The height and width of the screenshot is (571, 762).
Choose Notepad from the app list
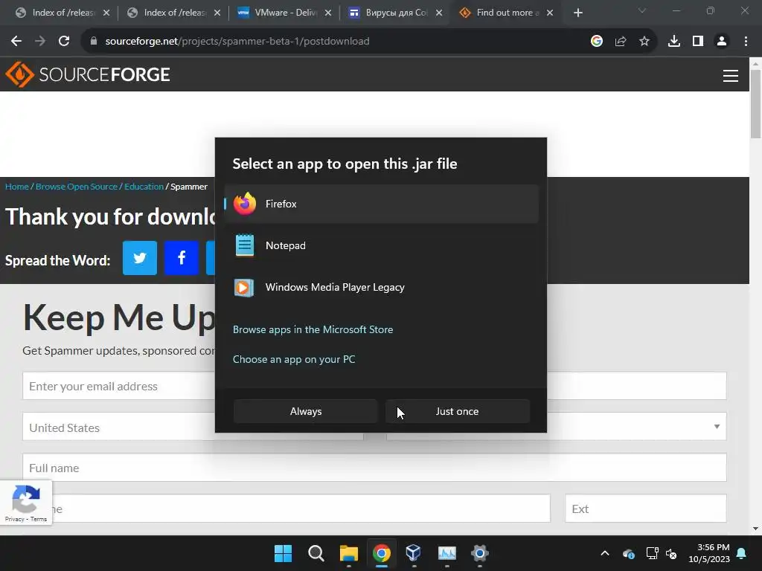(x=382, y=245)
